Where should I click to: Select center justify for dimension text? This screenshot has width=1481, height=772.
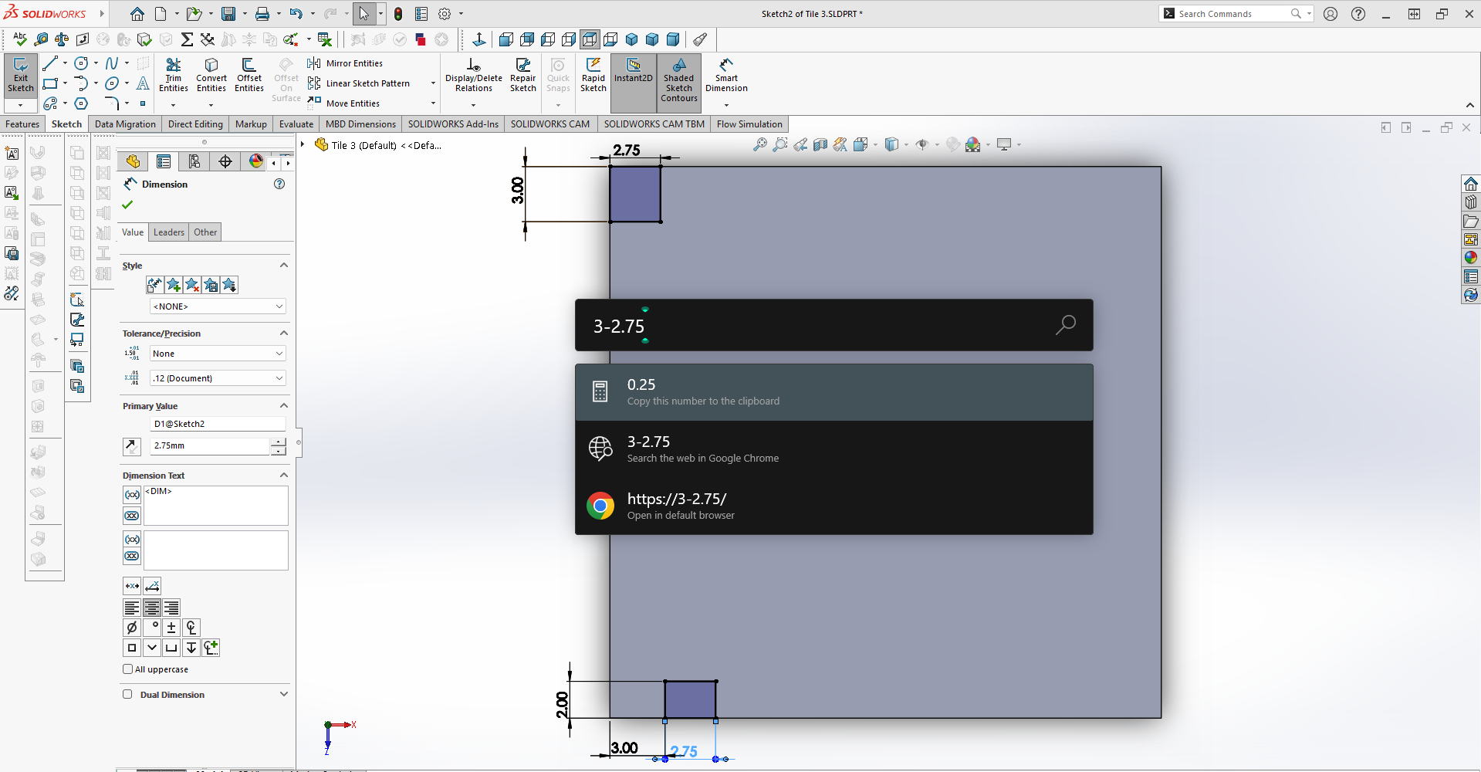pyautogui.click(x=152, y=608)
